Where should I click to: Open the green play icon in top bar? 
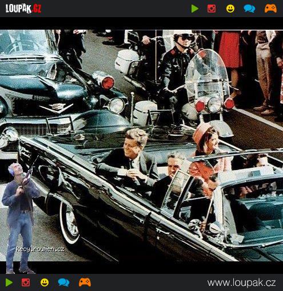195,9
